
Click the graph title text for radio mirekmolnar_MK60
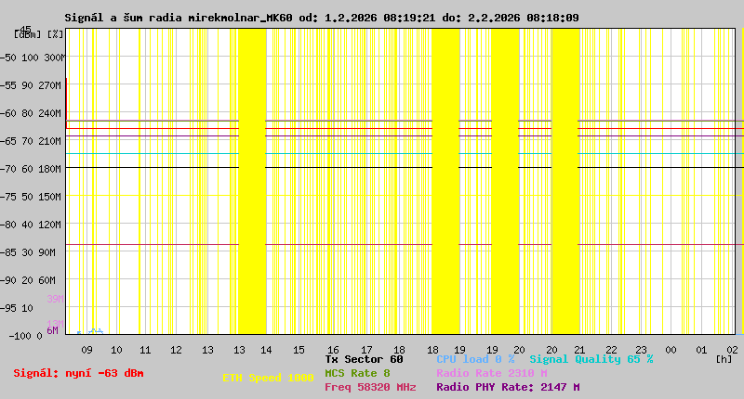coord(322,18)
